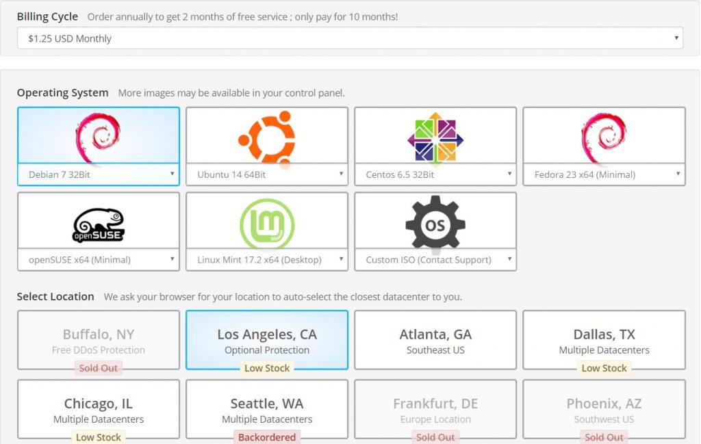
Task: Expand Linux Mint 17.2 x64 dropdown
Action: coord(267,260)
